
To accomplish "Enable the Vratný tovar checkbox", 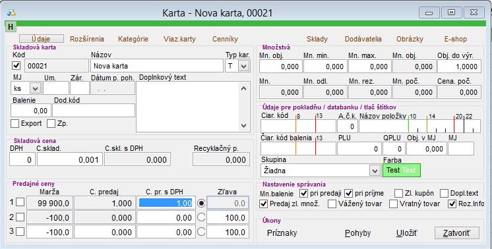I will [x=393, y=204].
